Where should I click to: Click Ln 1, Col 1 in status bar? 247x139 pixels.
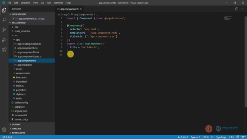tap(183, 137)
